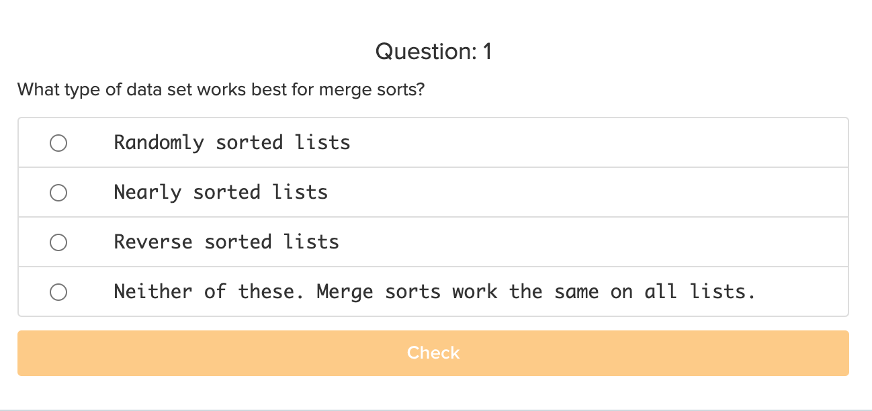
Task: Click the word "Neither" in fourth answer
Action: click(x=153, y=291)
